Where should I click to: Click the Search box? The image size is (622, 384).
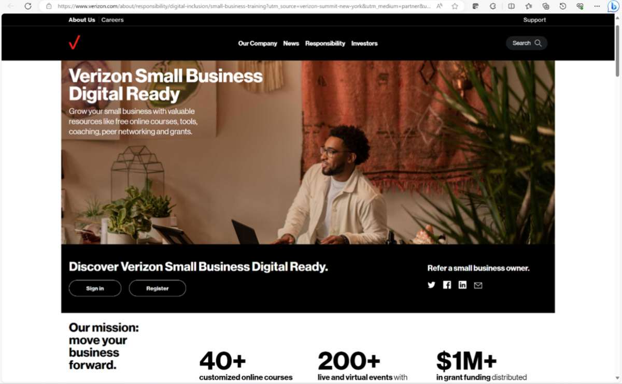click(527, 43)
